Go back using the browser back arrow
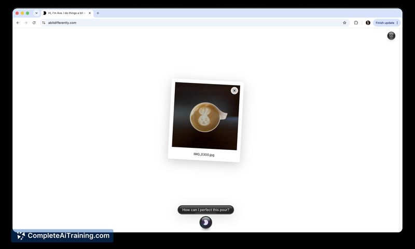This screenshot has width=415, height=249. 18,23
